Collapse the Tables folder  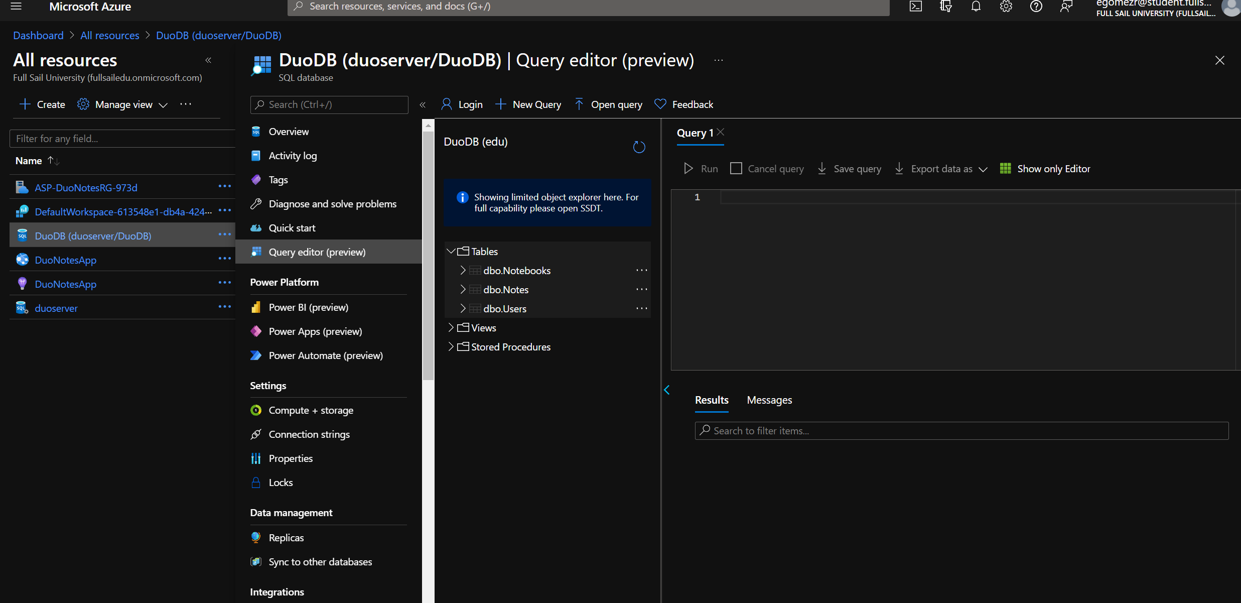coord(451,252)
